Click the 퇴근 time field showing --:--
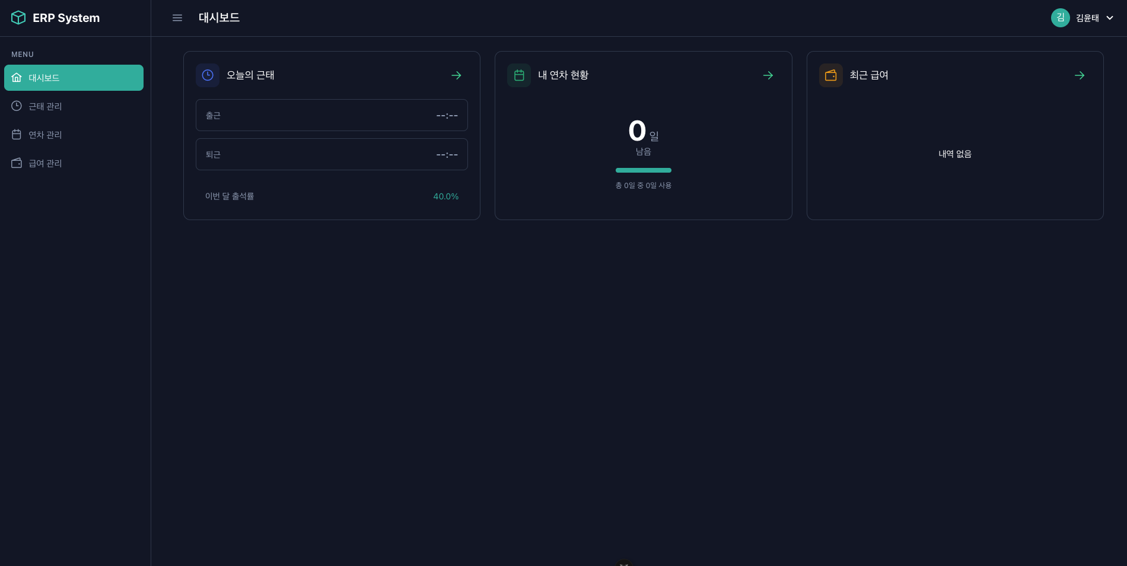 [332, 154]
